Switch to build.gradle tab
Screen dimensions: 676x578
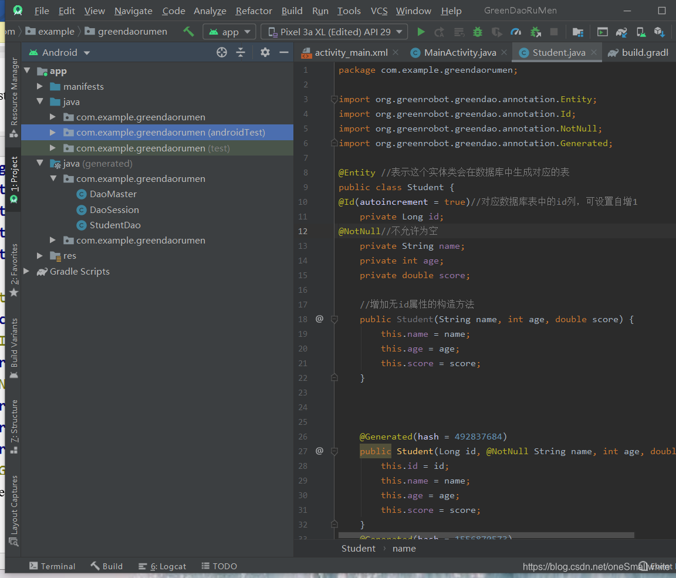(639, 53)
